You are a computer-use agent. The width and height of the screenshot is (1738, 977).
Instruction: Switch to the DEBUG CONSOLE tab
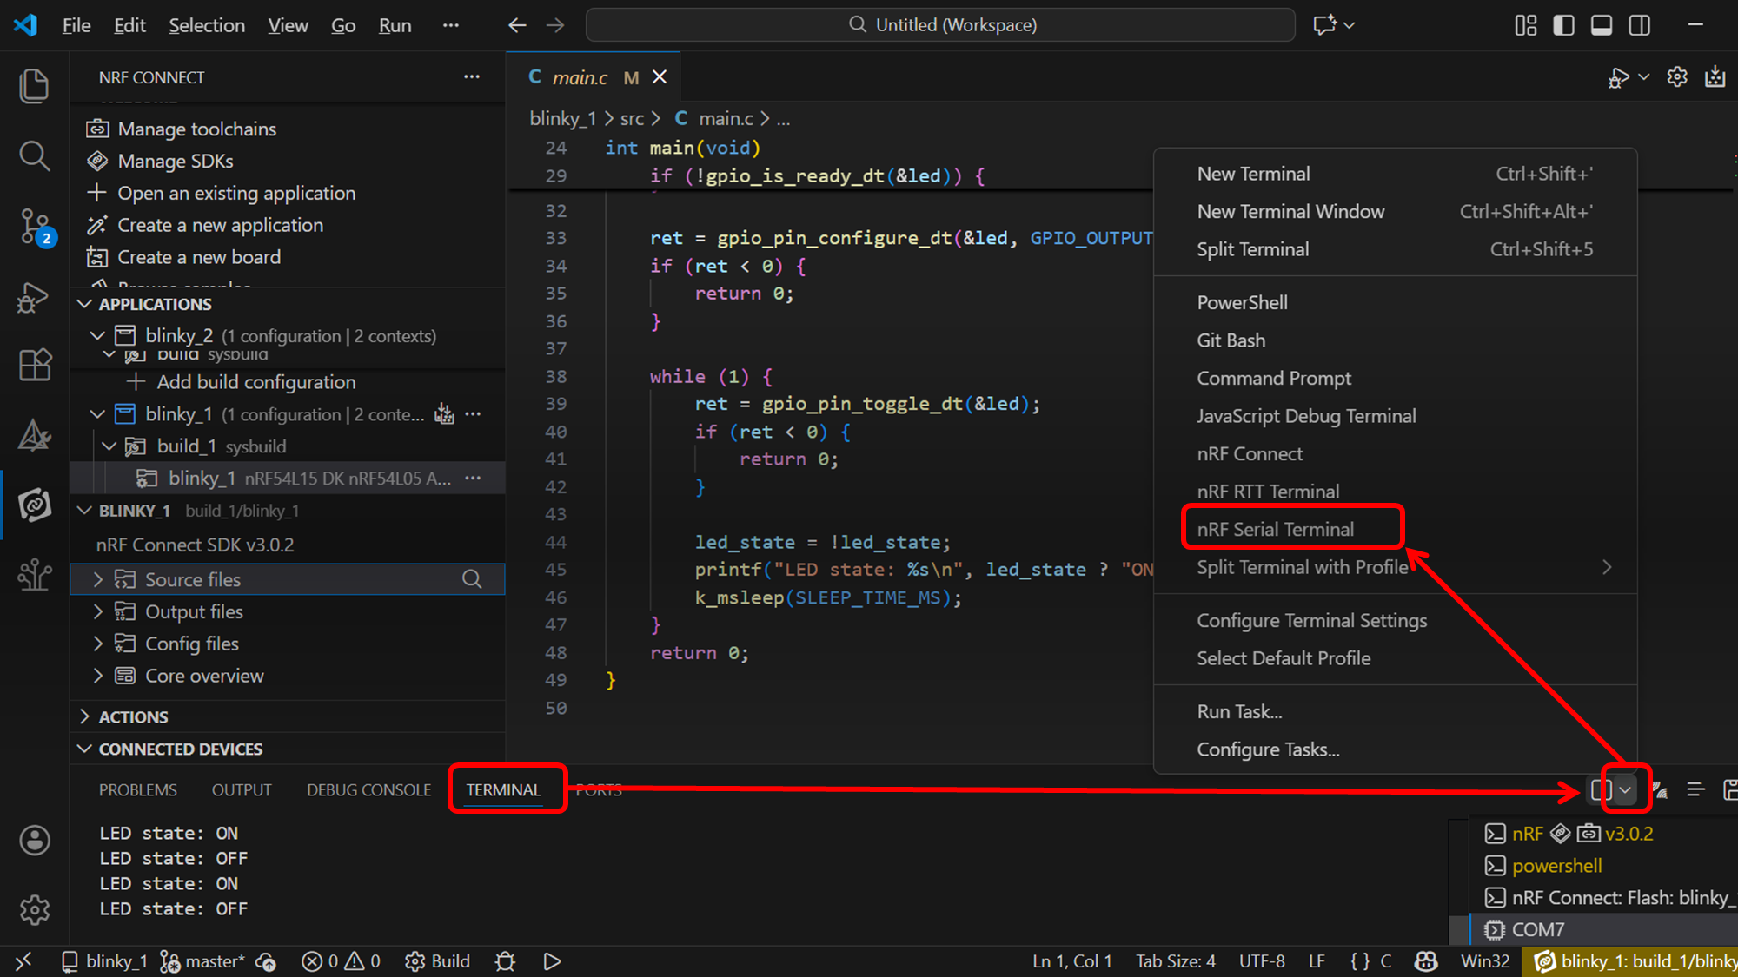[368, 789]
